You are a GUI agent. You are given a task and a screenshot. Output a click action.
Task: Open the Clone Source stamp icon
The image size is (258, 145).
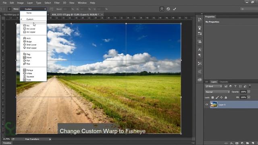[200, 41]
